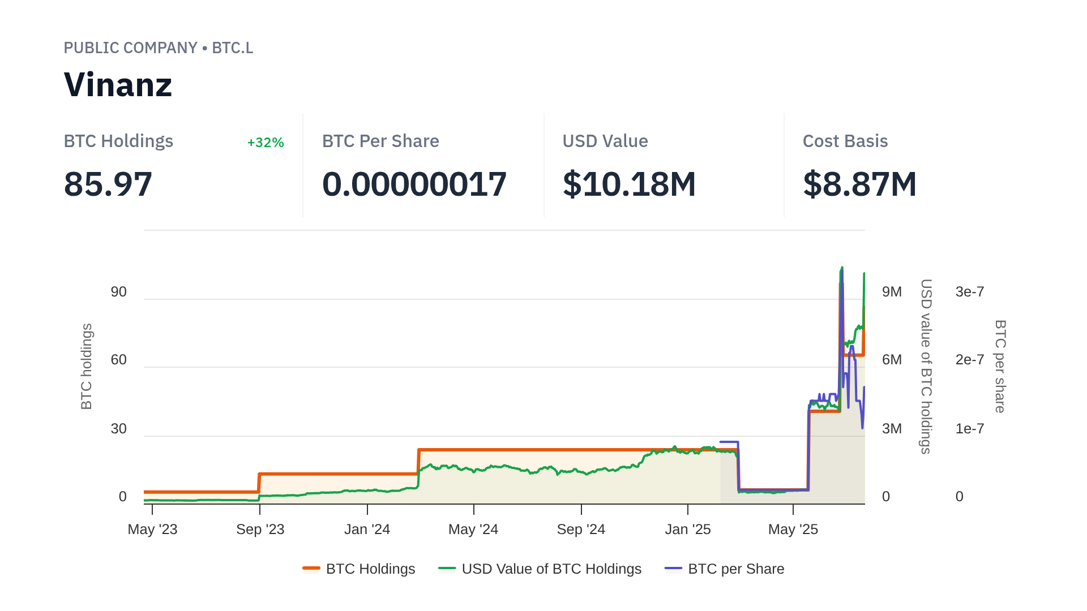The image size is (1087, 611).
Task: Click the $8.87M Cost Basis figure
Action: tap(859, 184)
